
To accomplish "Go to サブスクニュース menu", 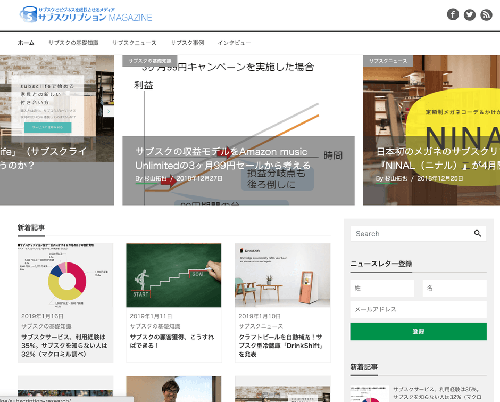I will 134,43.
